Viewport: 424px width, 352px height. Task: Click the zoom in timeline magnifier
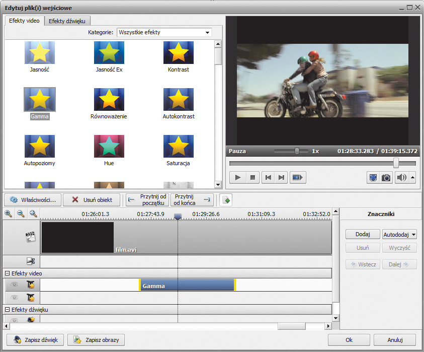point(9,214)
